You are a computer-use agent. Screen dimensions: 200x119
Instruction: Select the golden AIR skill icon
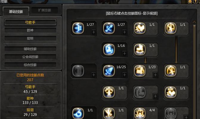[170, 92]
